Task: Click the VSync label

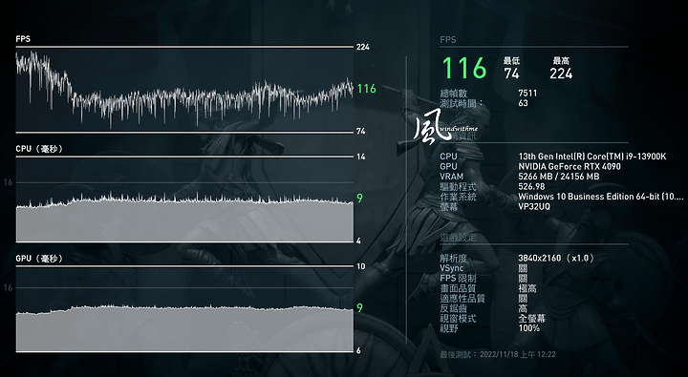Action: (x=452, y=268)
